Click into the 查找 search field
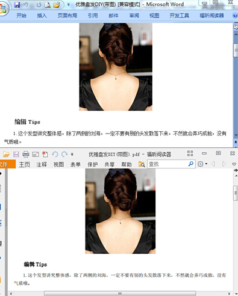 tap(168, 164)
